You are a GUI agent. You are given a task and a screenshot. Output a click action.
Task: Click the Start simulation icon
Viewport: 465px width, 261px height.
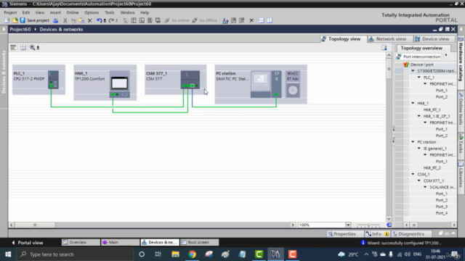pyautogui.click(x=150, y=20)
